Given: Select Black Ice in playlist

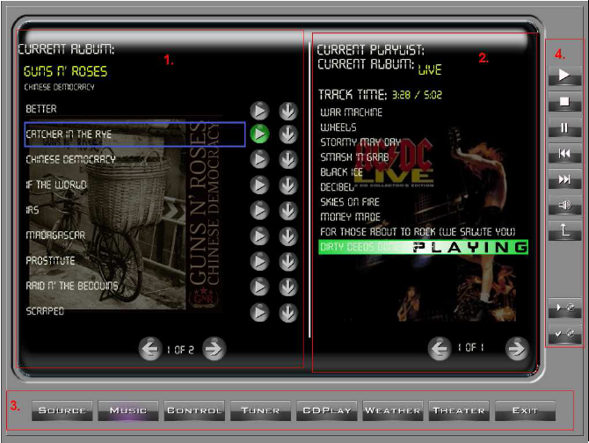Looking at the screenshot, I should click(341, 172).
